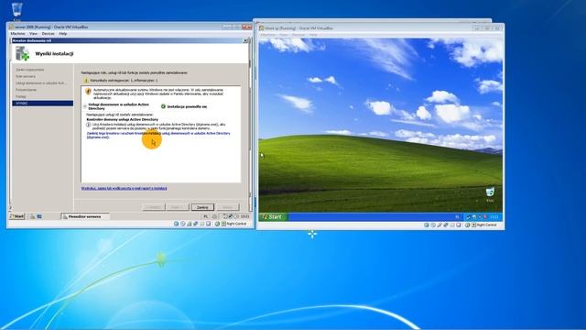Click network indicator in server VirtualBox status bar
This screenshot has height=330, width=586.
pos(190,224)
